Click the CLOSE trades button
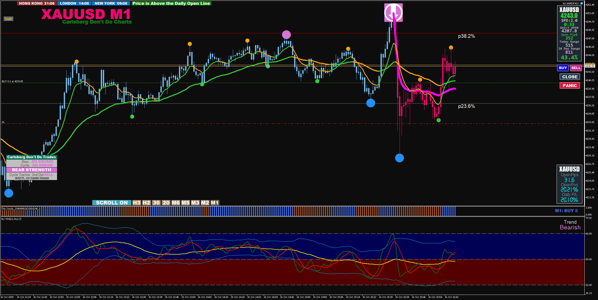 click(570, 77)
